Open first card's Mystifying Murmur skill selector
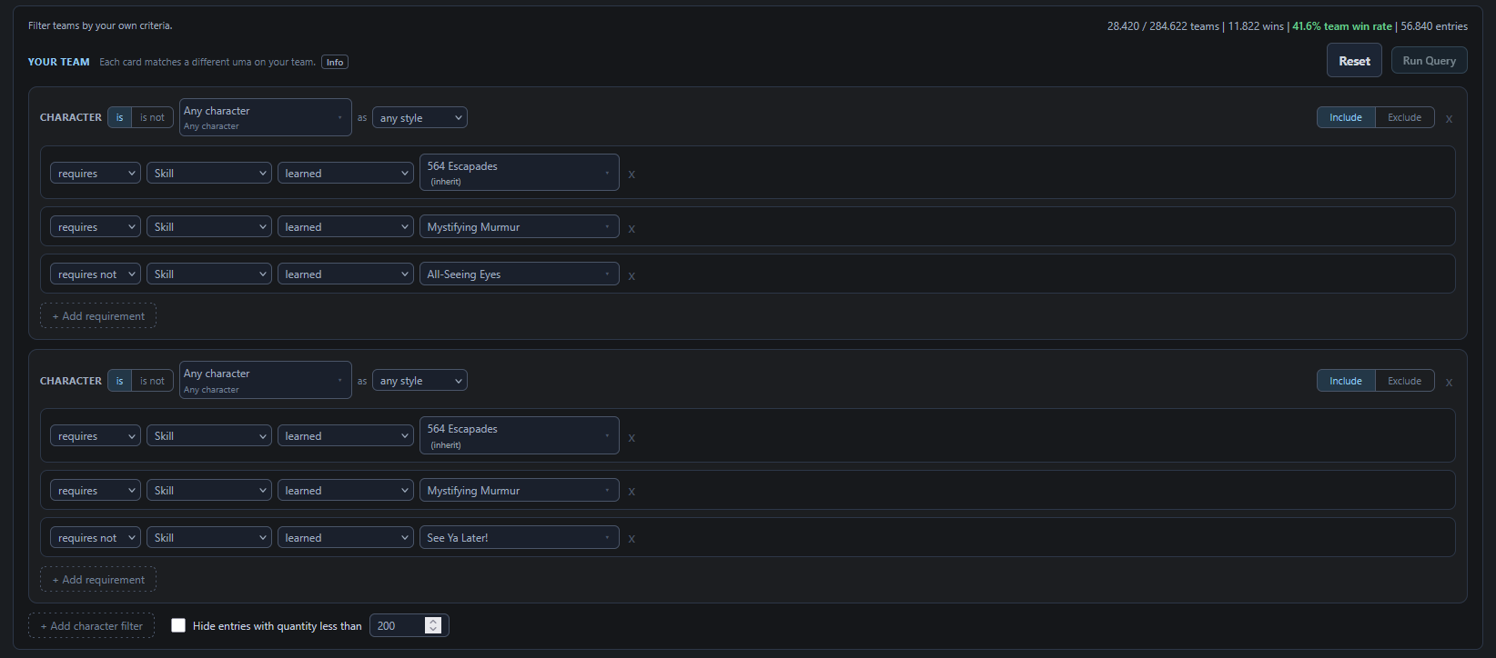This screenshot has width=1496, height=658. coord(519,226)
